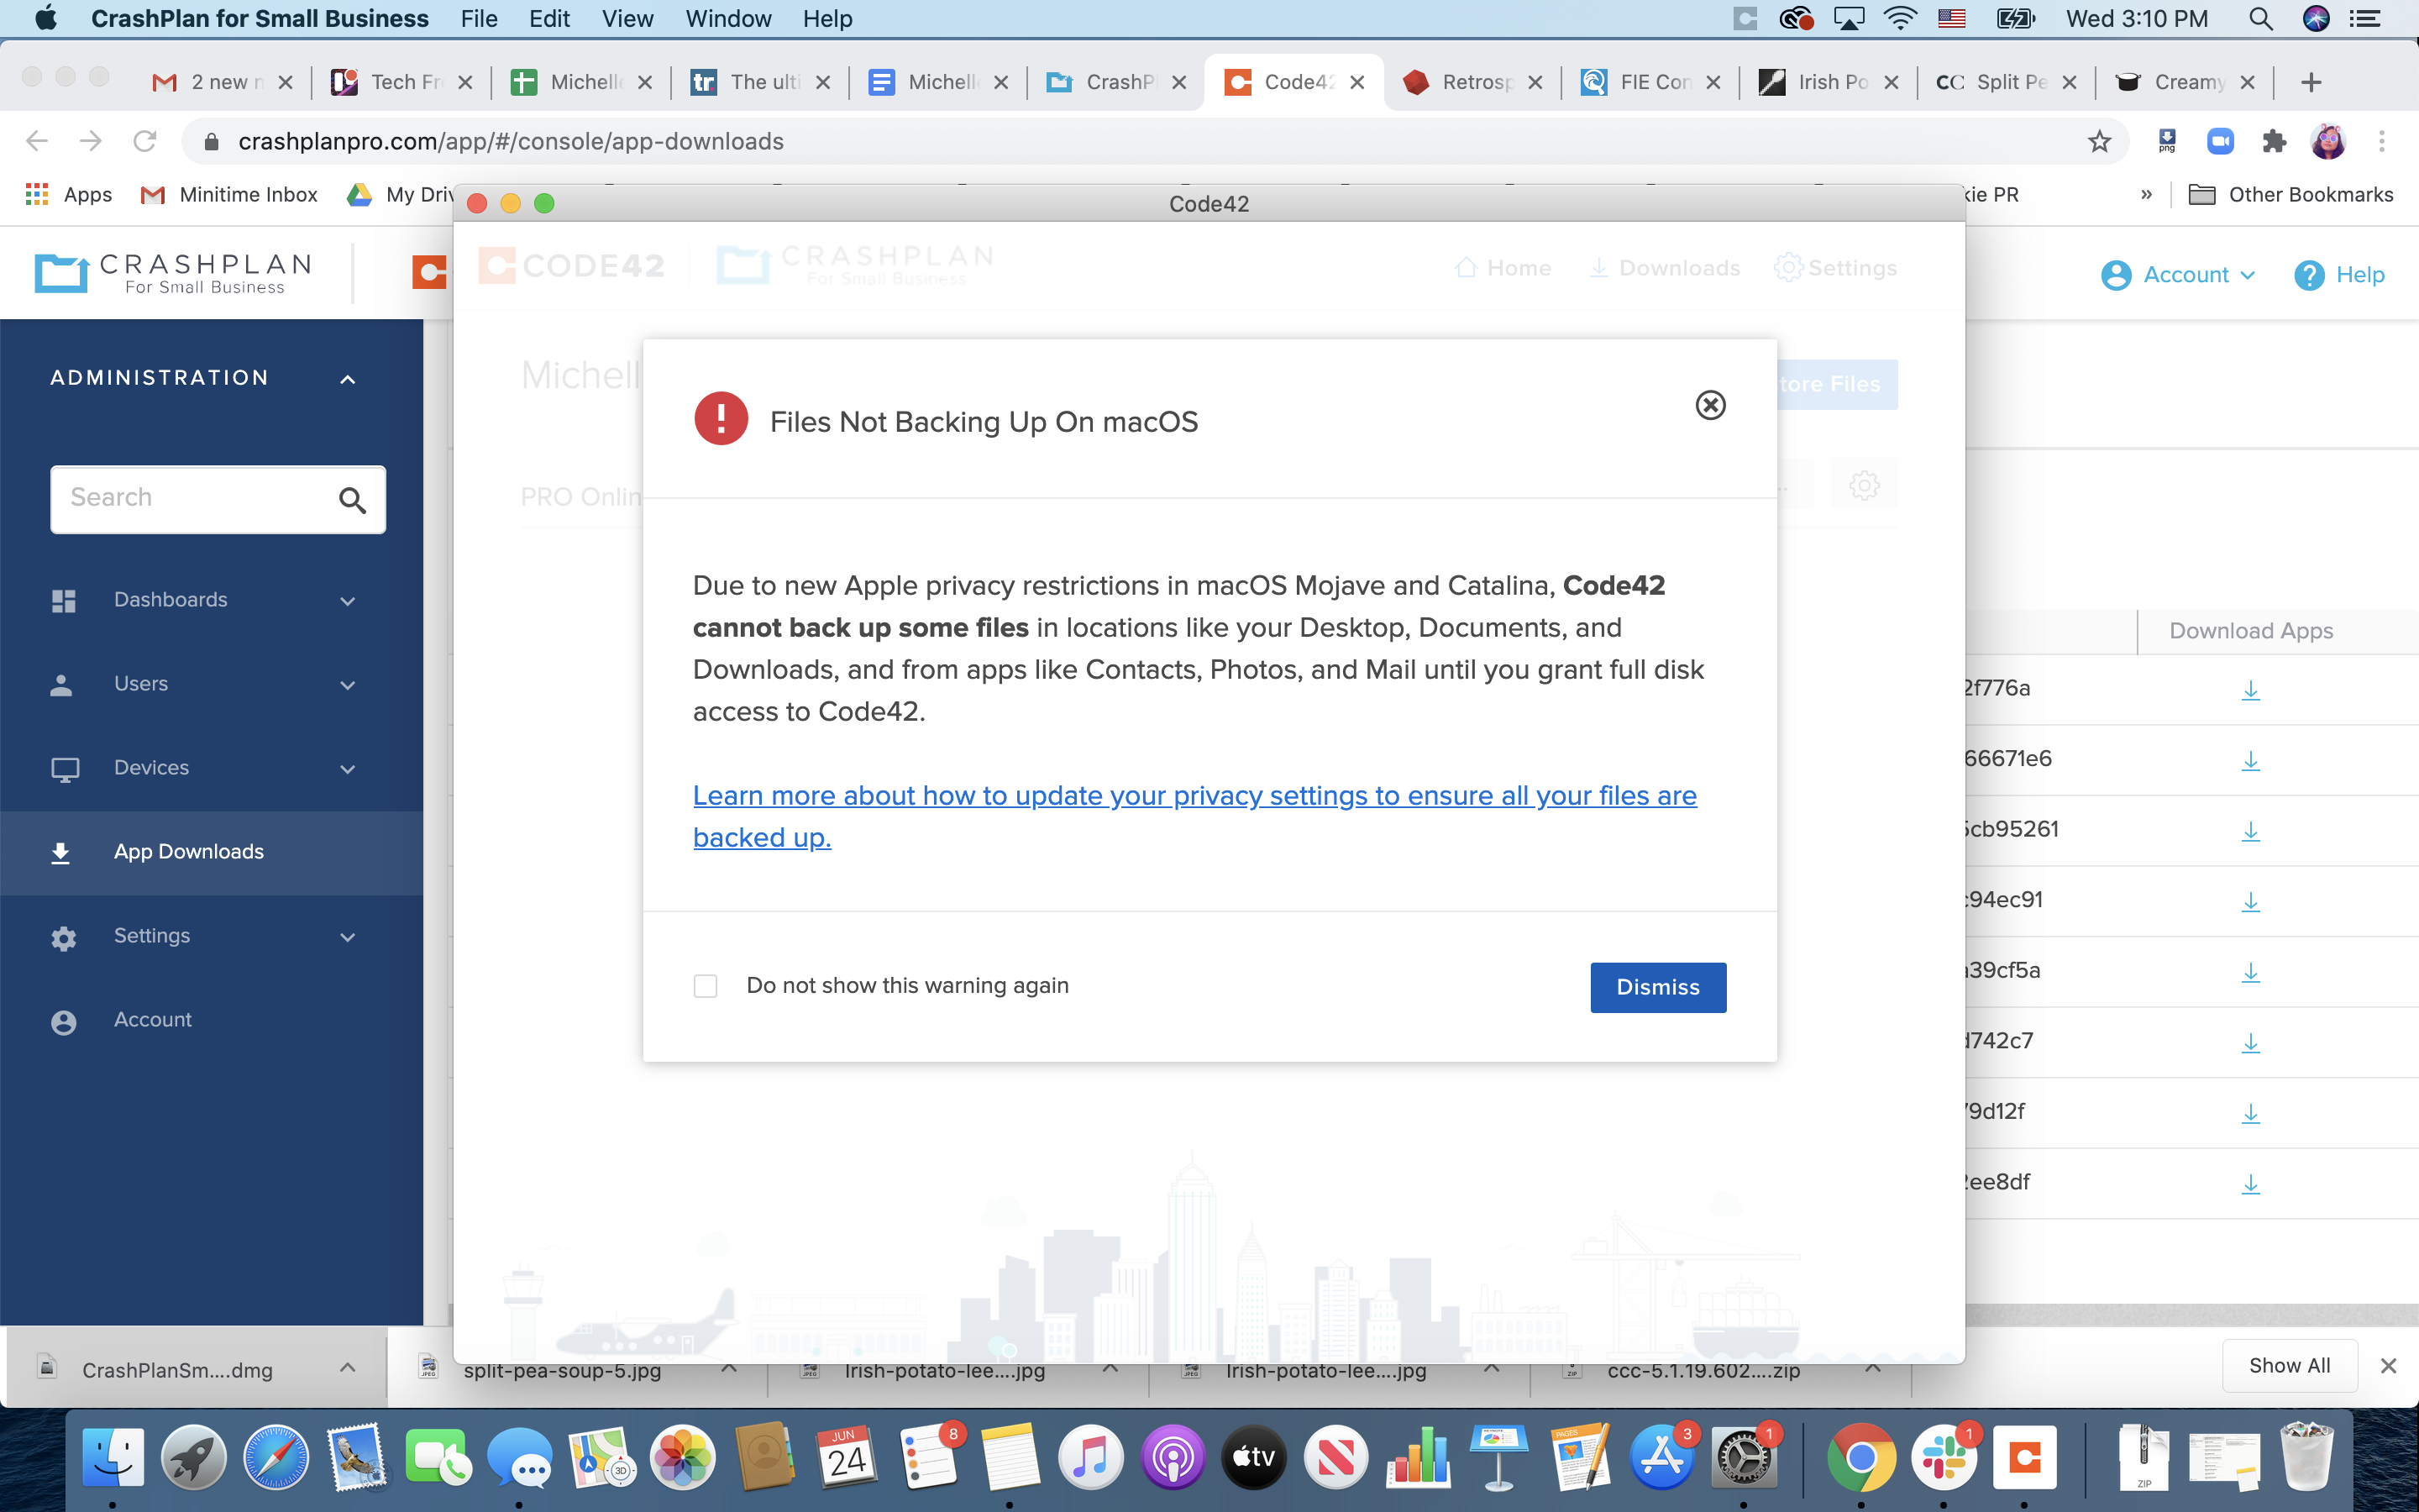Open the privacy settings learn more link
This screenshot has height=1512, width=2419.
[x=1194, y=816]
